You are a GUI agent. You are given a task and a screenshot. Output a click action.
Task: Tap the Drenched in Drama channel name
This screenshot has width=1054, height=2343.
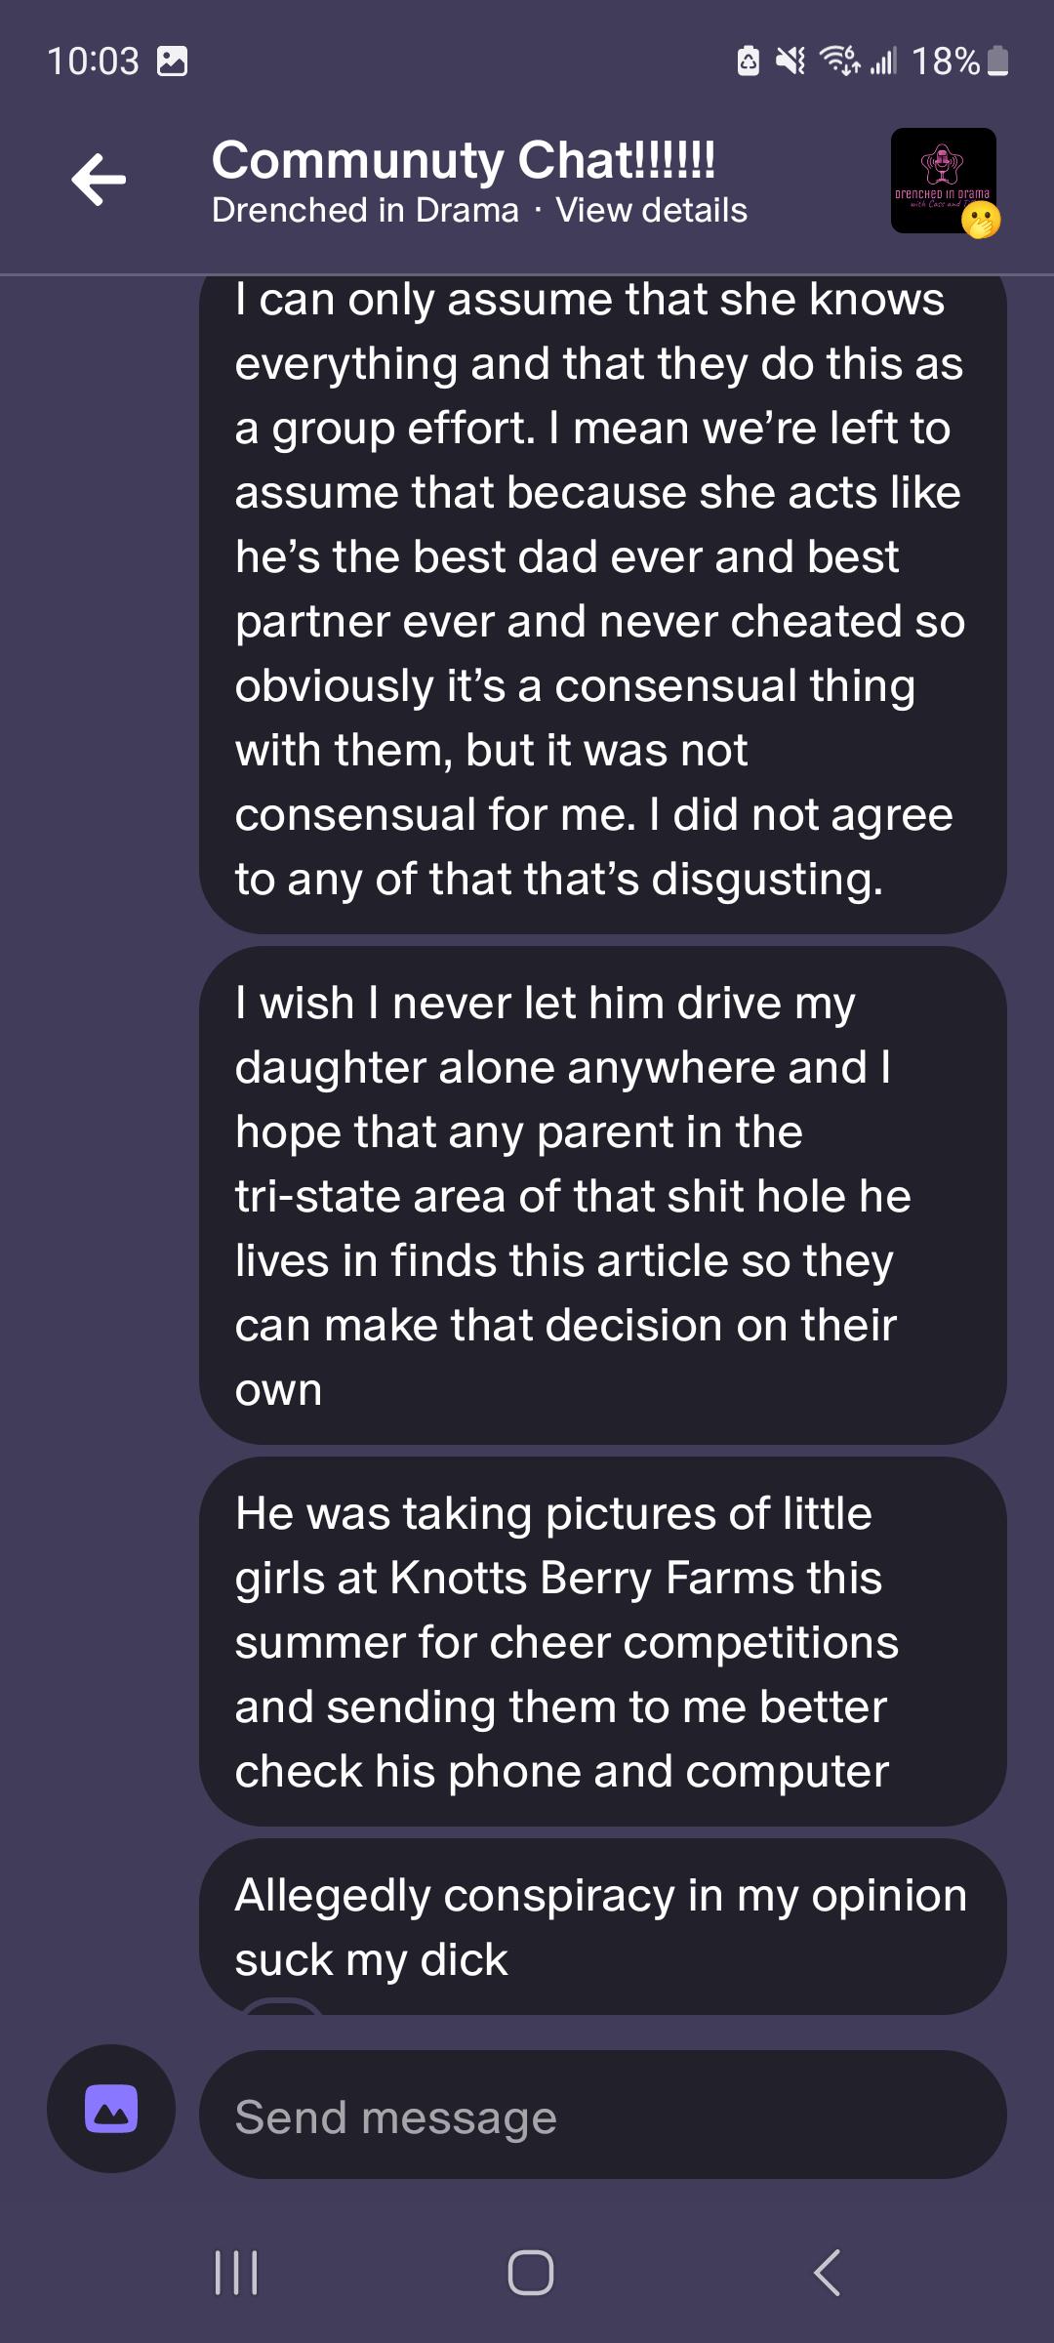click(365, 211)
